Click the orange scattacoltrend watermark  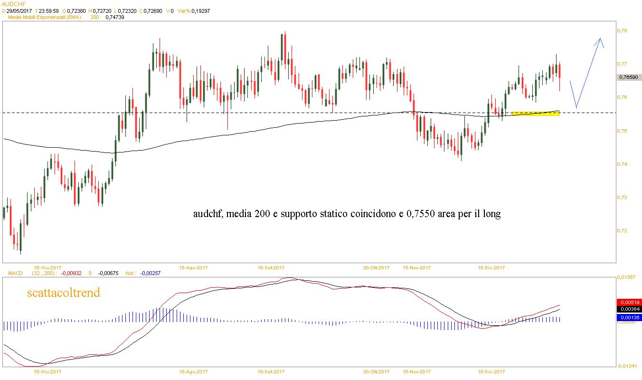pyautogui.click(x=64, y=293)
